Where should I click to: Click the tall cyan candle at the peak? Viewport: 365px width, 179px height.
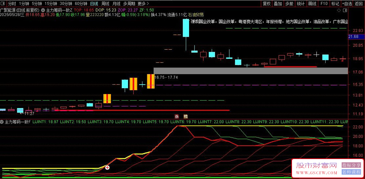[x=186, y=28]
